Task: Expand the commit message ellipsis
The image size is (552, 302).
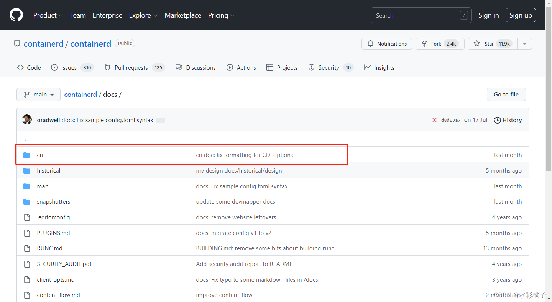Action: tap(161, 120)
